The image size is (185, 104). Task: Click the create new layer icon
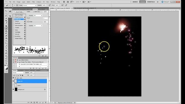43,103
